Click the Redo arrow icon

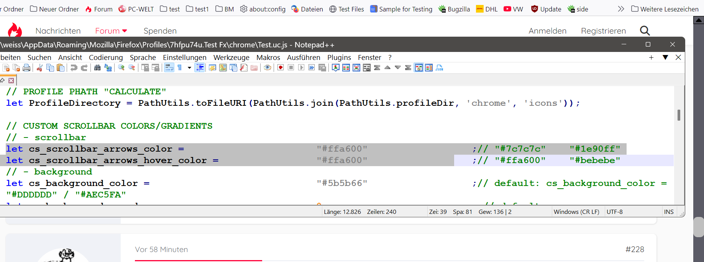click(84, 68)
